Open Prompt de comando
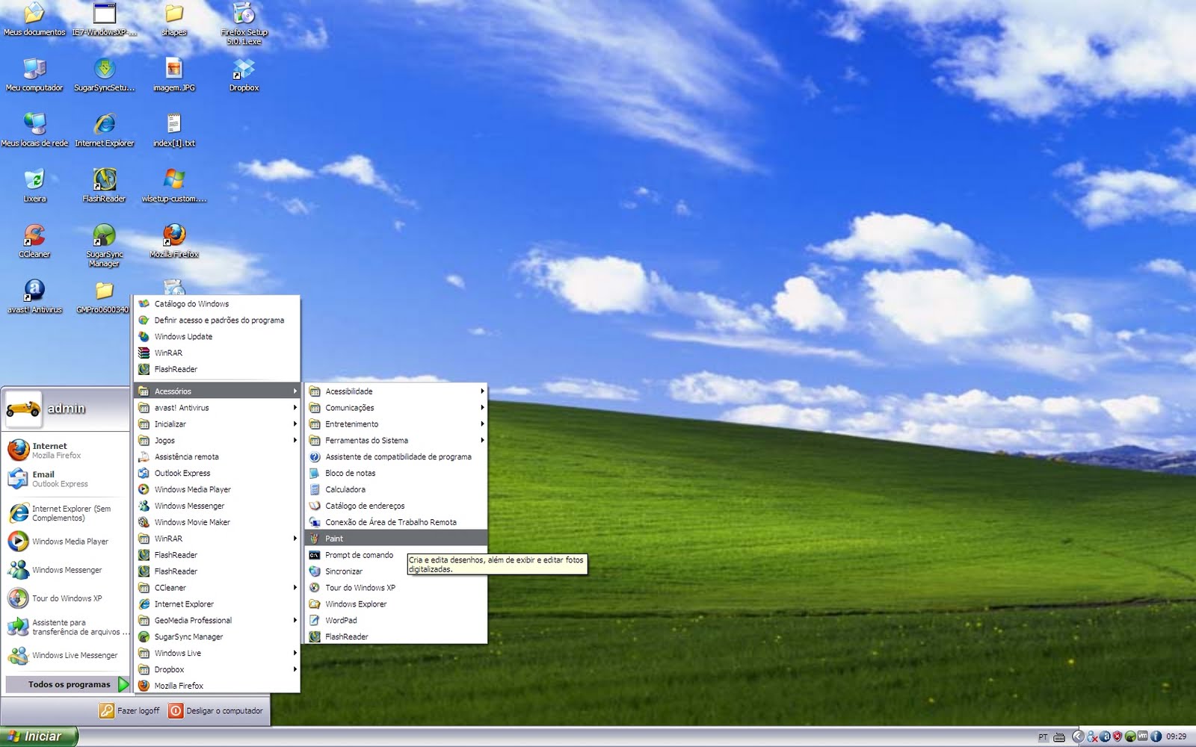This screenshot has height=747, width=1196. (357, 555)
